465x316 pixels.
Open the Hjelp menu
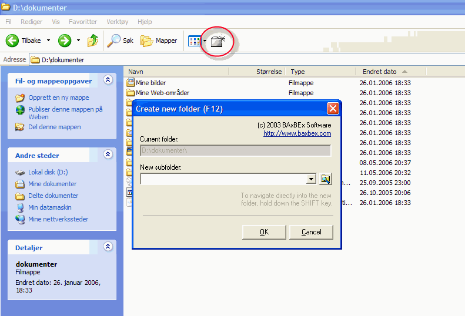145,22
